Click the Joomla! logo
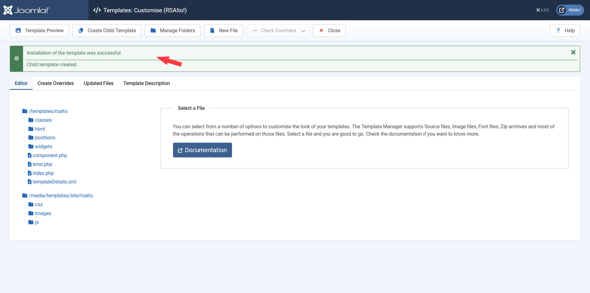590x293 pixels. (26, 10)
